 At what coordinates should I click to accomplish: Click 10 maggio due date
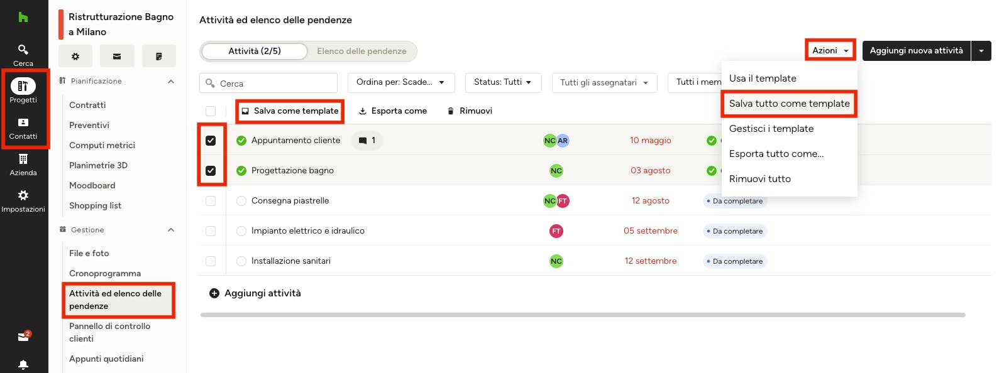coord(651,141)
